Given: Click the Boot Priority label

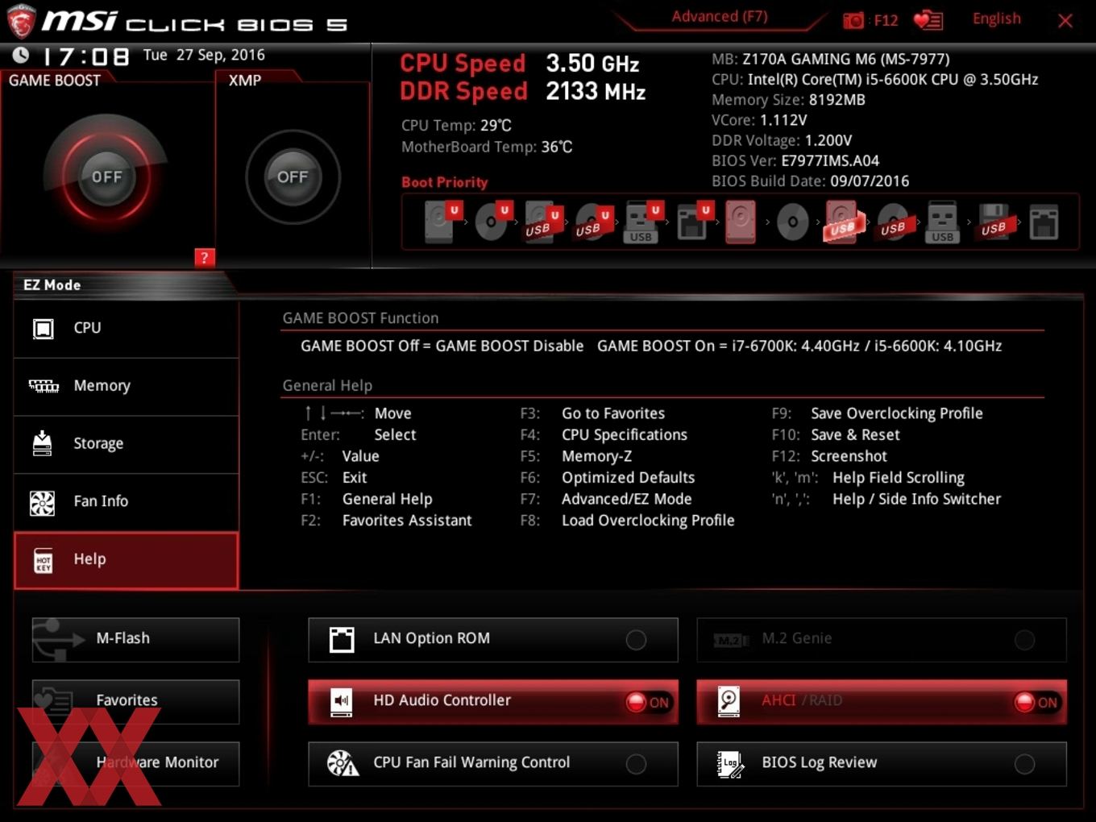Looking at the screenshot, I should tap(444, 182).
